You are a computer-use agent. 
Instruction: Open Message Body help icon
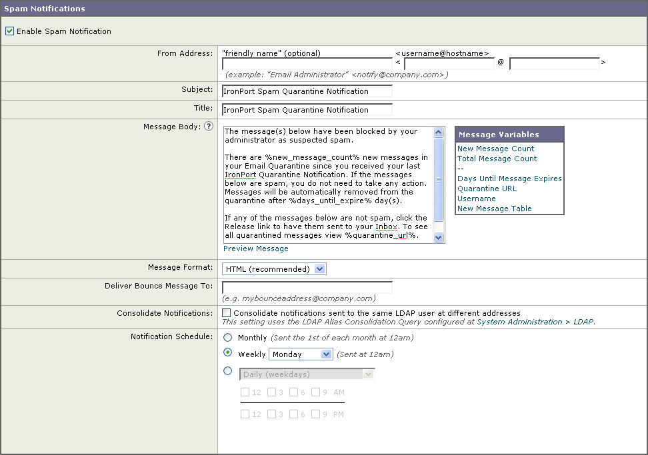(209, 127)
